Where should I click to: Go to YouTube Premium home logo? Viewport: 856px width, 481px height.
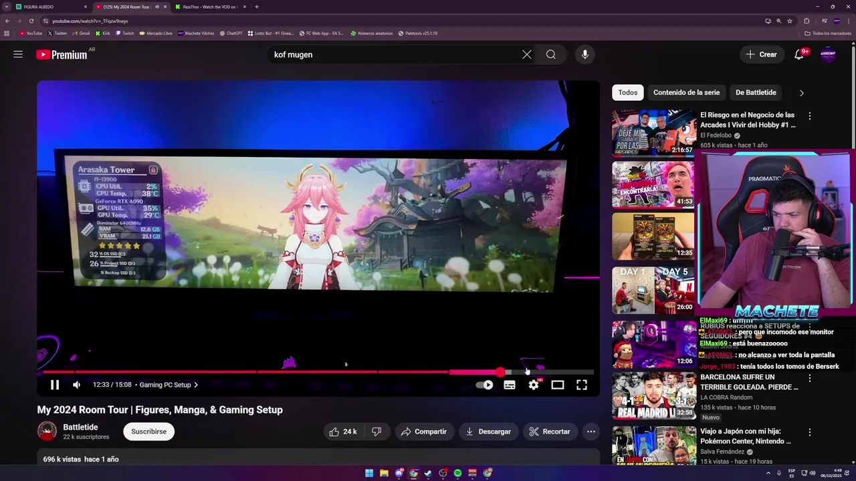(62, 55)
